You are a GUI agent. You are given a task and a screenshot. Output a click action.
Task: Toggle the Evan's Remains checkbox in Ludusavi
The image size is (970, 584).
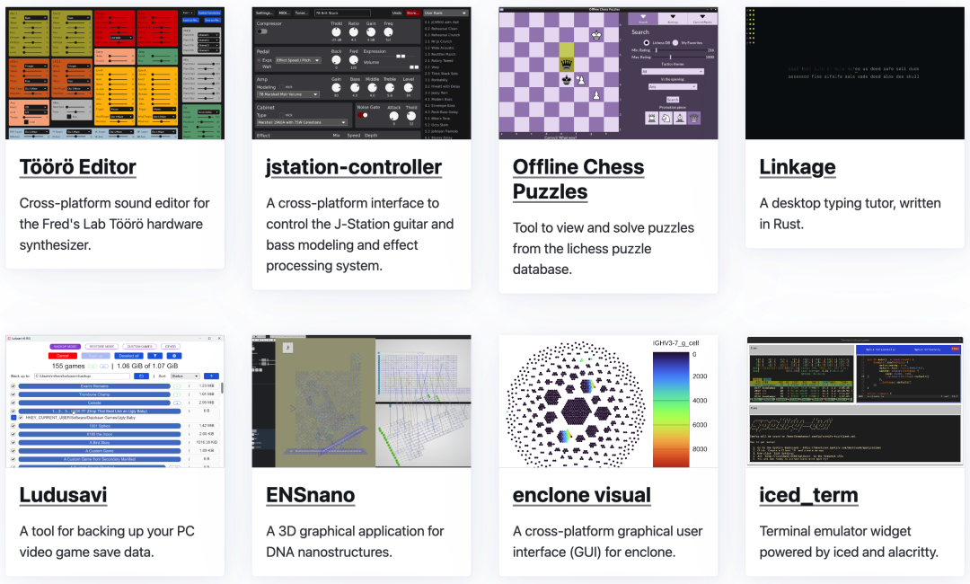click(13, 386)
